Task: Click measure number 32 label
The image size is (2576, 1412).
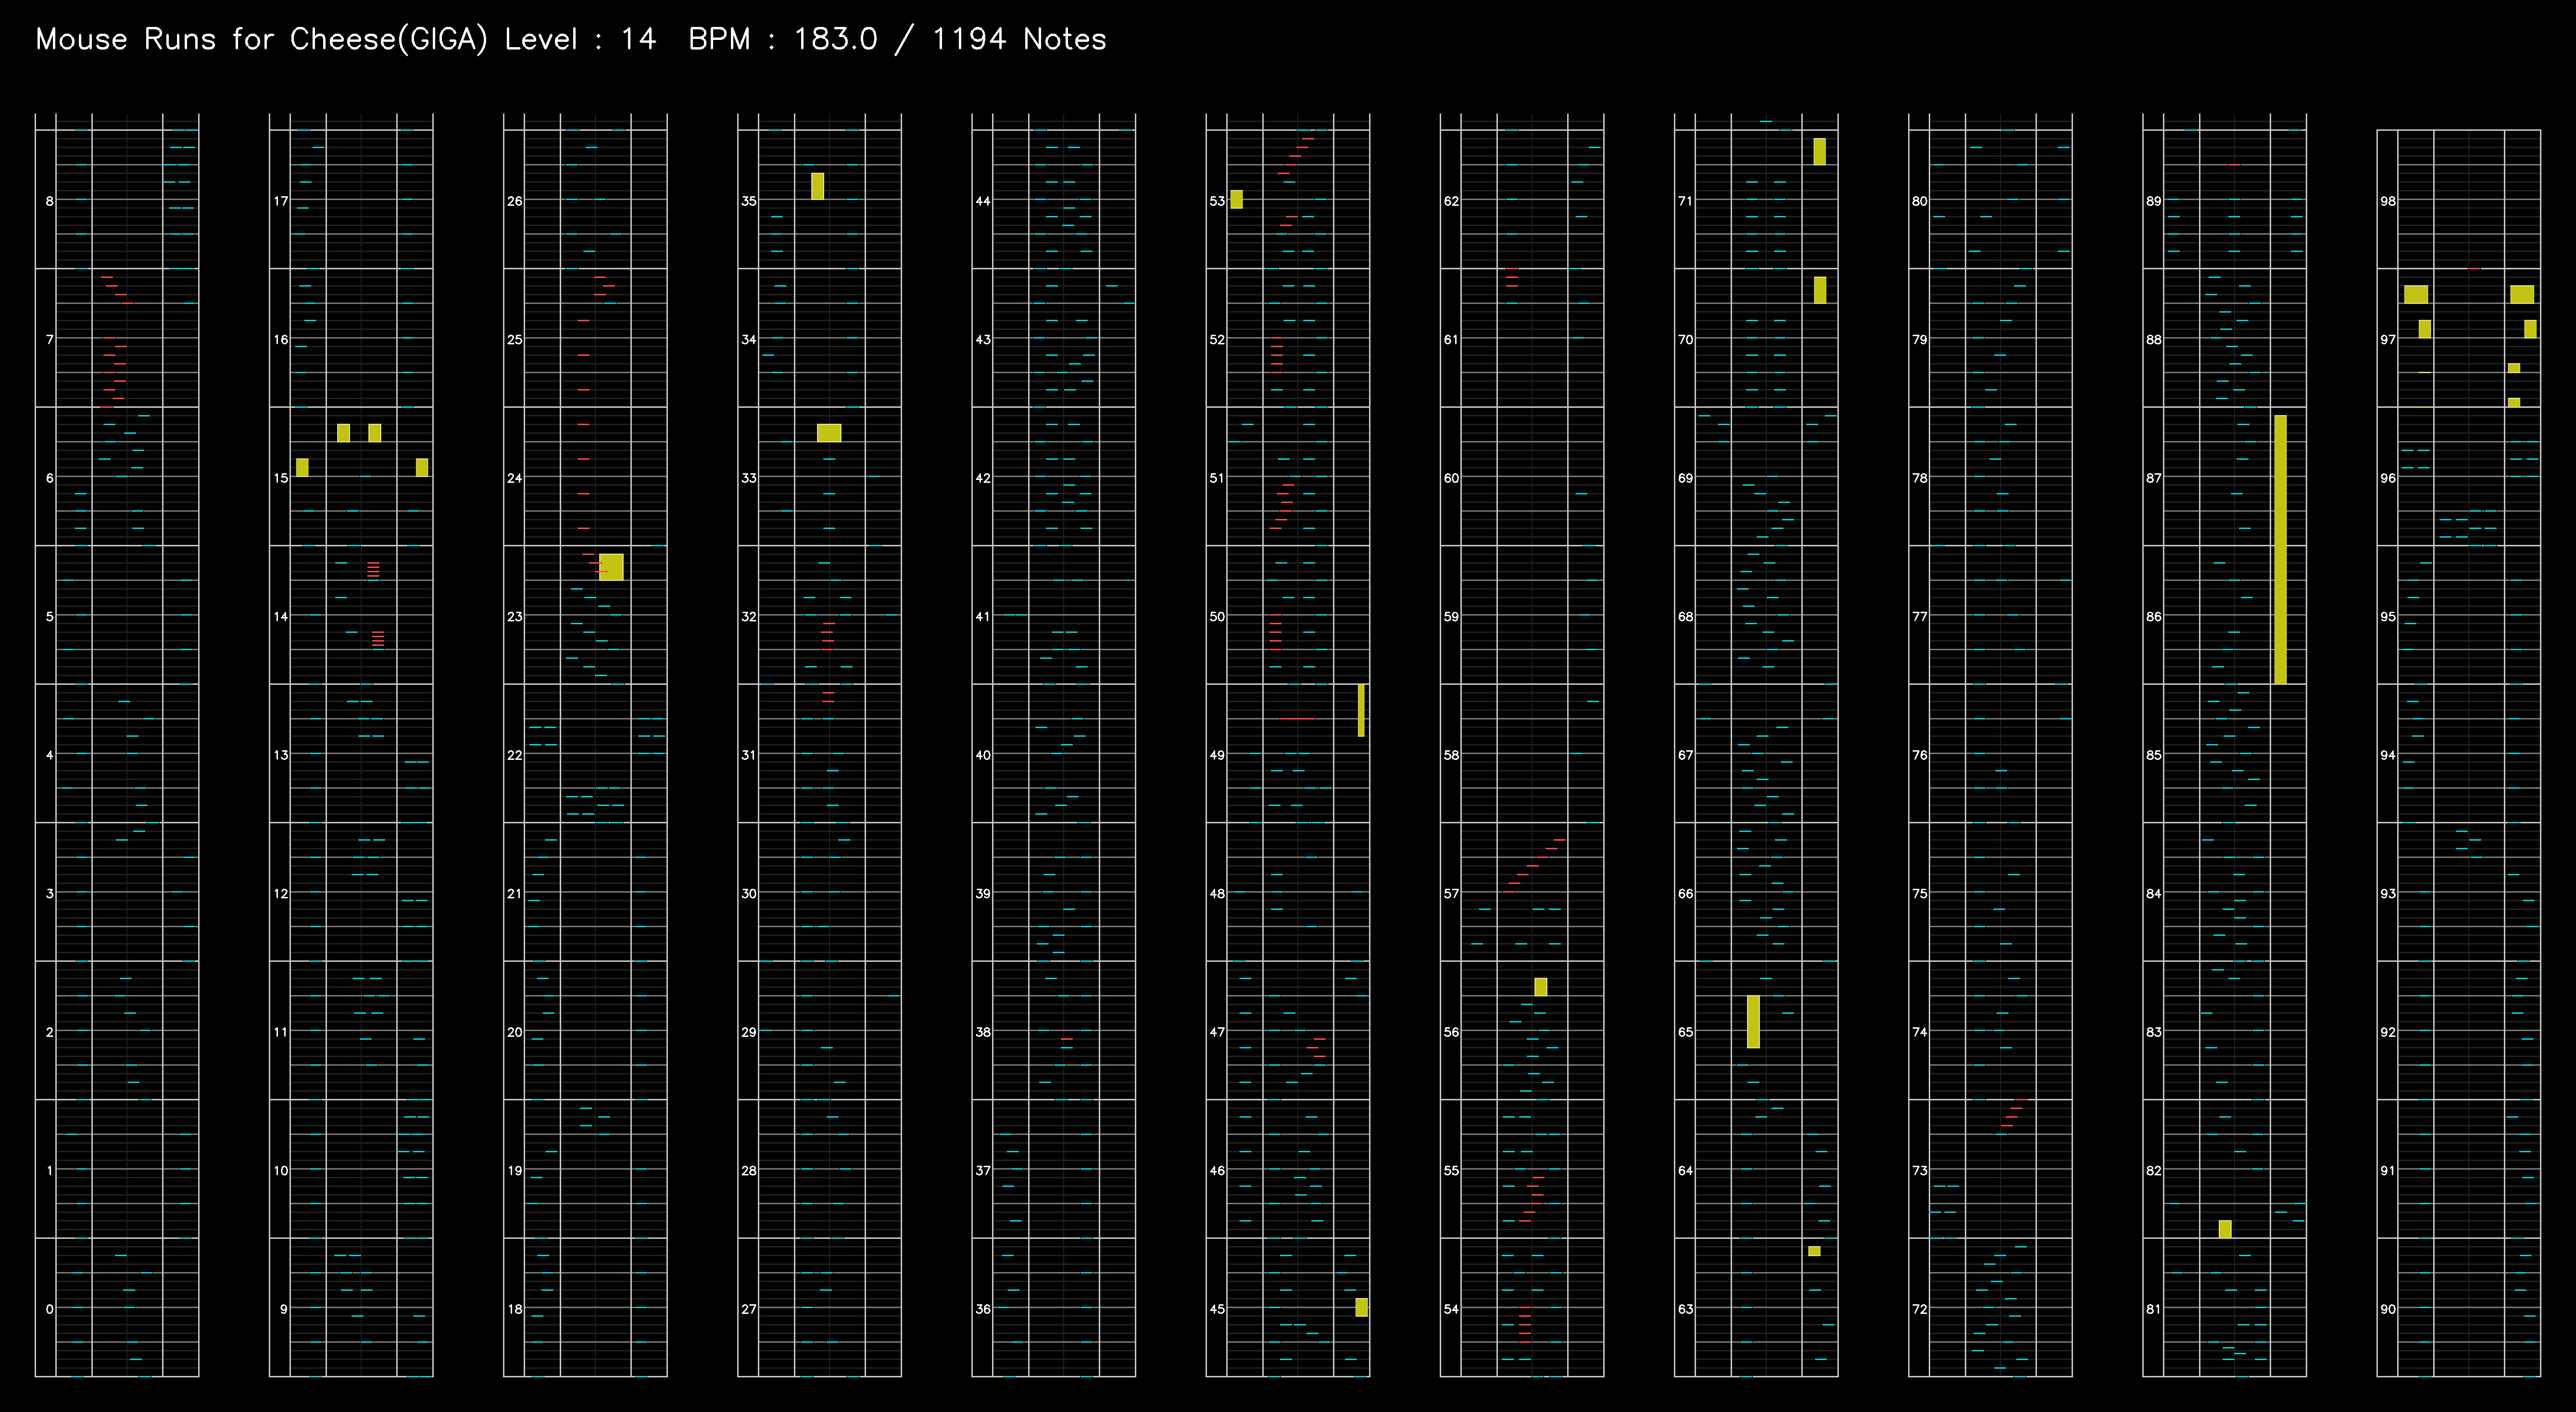Action: tap(749, 617)
